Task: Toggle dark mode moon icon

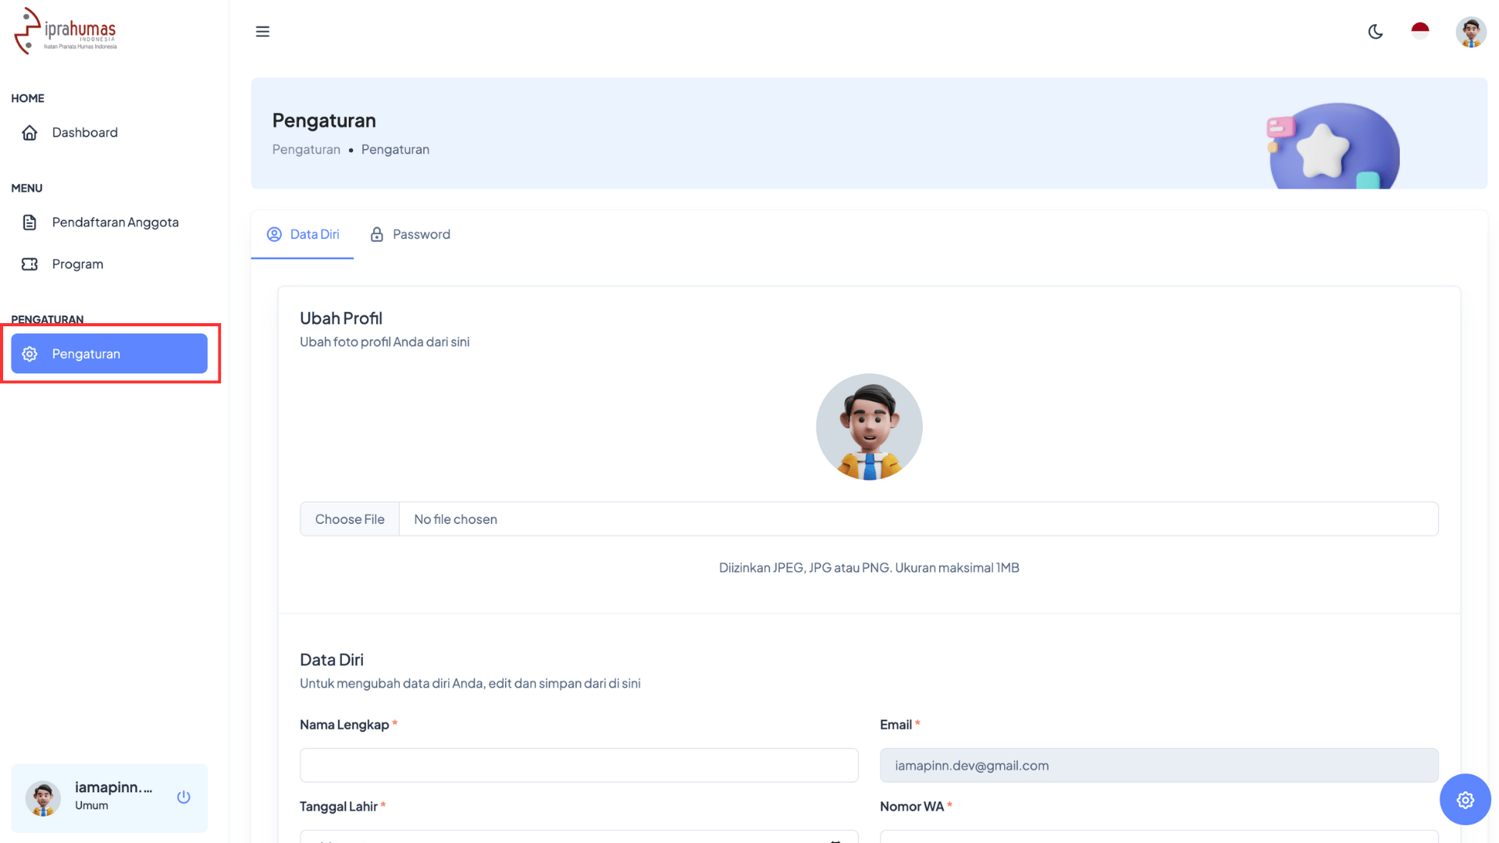Action: [x=1376, y=32]
